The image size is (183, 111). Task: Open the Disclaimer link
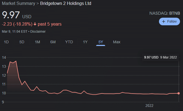(38, 32)
